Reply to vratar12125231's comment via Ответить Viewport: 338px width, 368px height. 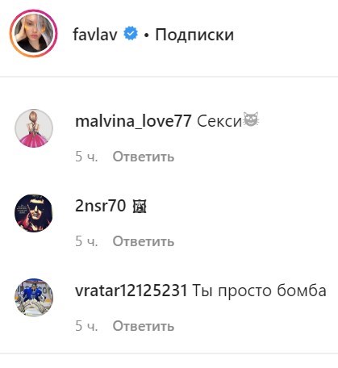click(x=144, y=326)
